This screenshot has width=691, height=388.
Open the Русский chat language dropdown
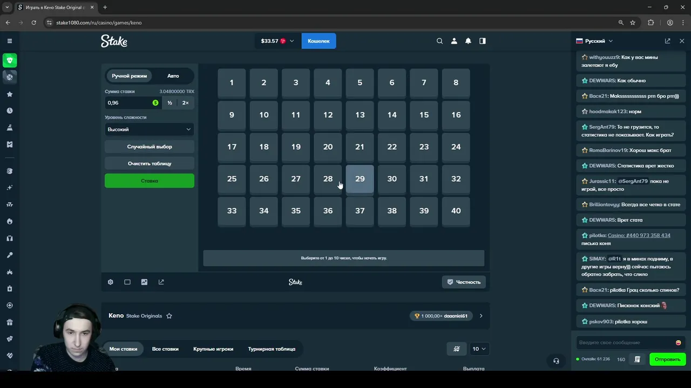click(594, 41)
